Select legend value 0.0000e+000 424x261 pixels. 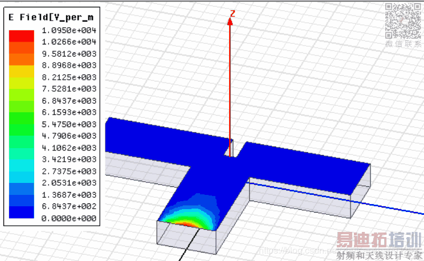pyautogui.click(x=69, y=218)
